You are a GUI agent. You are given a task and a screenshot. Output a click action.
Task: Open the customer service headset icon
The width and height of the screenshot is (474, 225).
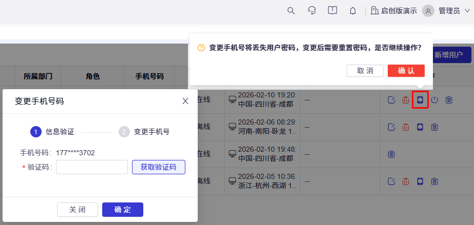click(x=312, y=11)
